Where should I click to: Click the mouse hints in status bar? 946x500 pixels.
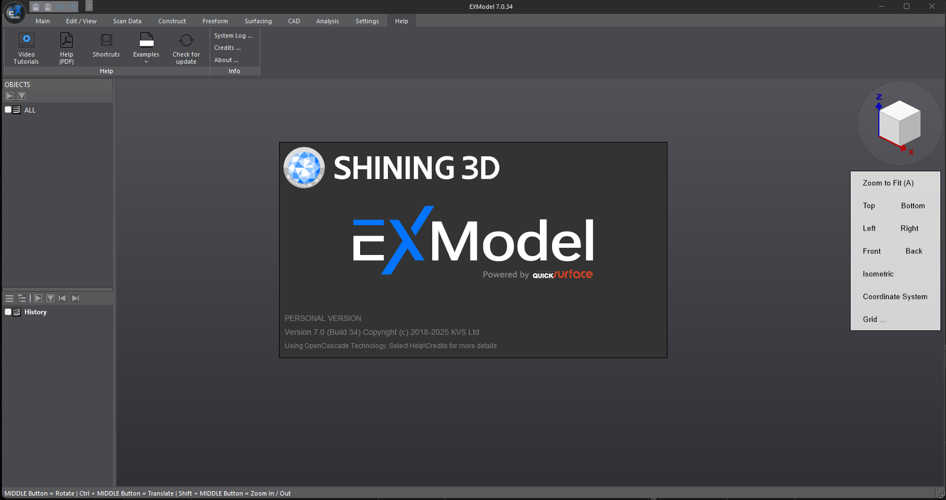point(148,493)
